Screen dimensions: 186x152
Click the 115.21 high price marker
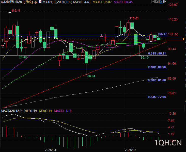(134, 18)
